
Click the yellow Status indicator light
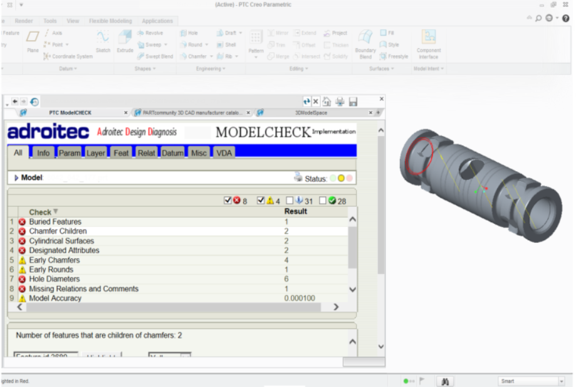[x=340, y=178]
